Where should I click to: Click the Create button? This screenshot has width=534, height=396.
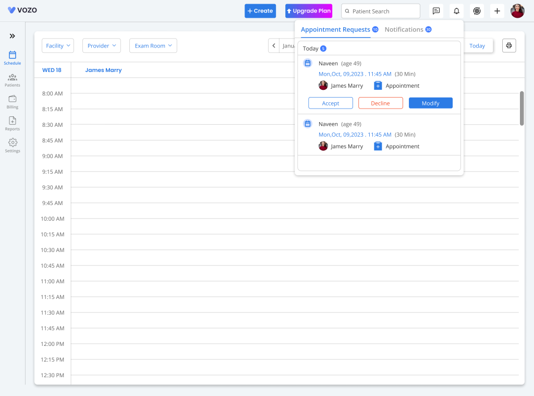260,11
